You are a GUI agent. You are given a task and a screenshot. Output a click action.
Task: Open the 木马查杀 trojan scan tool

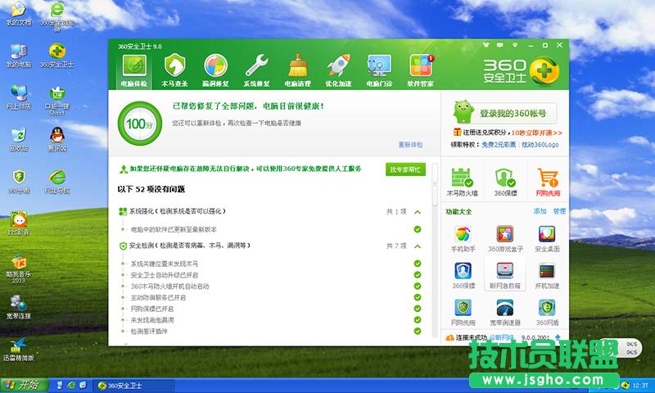[x=174, y=70]
